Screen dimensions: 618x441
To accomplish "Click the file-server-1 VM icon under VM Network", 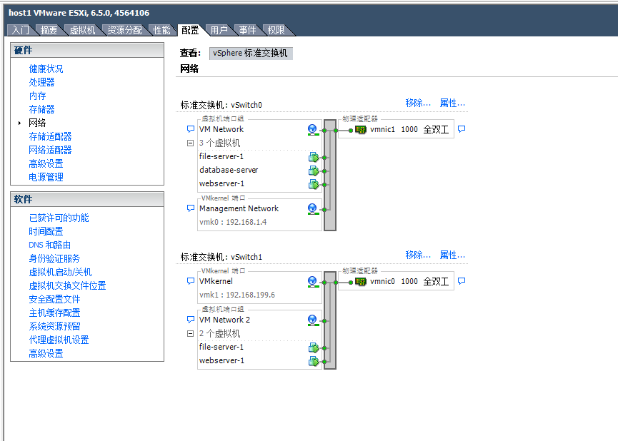I will 314,157.
